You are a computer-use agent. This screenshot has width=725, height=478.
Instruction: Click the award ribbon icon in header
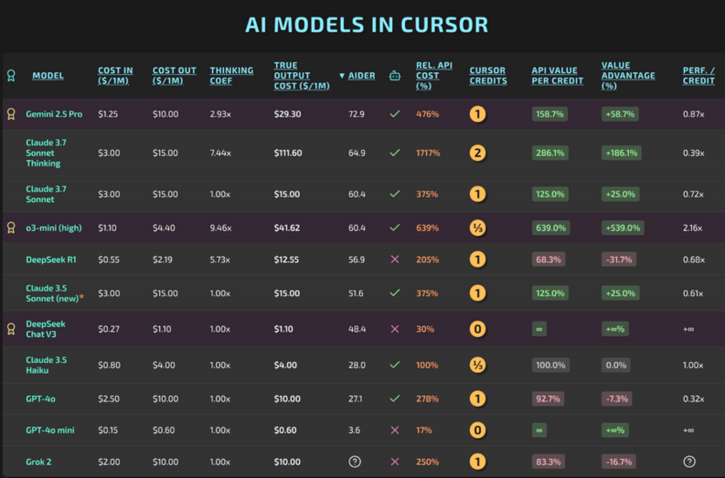11,76
